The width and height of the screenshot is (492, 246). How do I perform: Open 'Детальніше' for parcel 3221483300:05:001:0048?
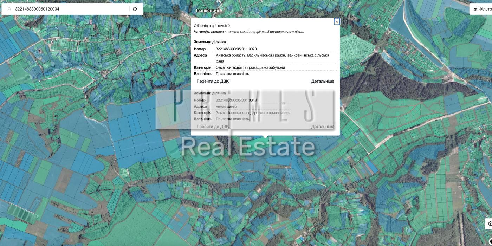[322, 127]
